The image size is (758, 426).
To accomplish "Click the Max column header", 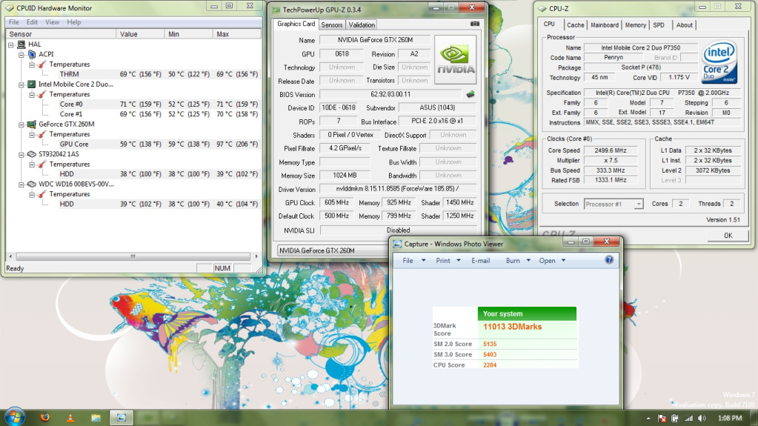I will click(237, 34).
